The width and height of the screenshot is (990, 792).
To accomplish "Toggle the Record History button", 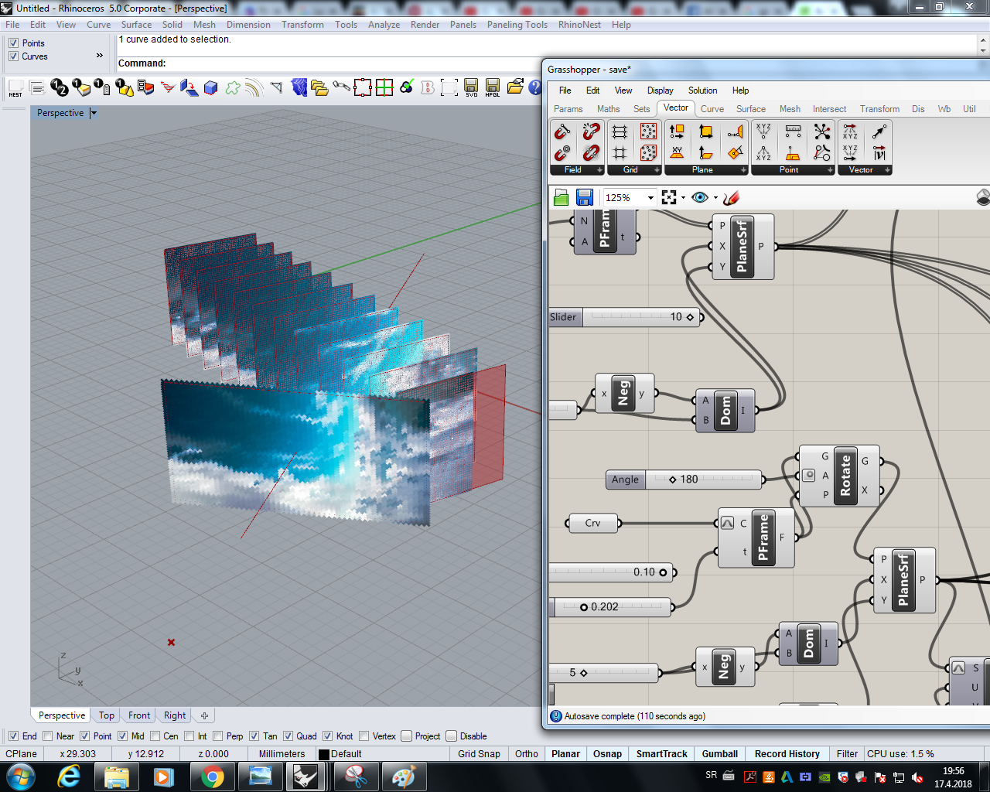I will pyautogui.click(x=787, y=754).
